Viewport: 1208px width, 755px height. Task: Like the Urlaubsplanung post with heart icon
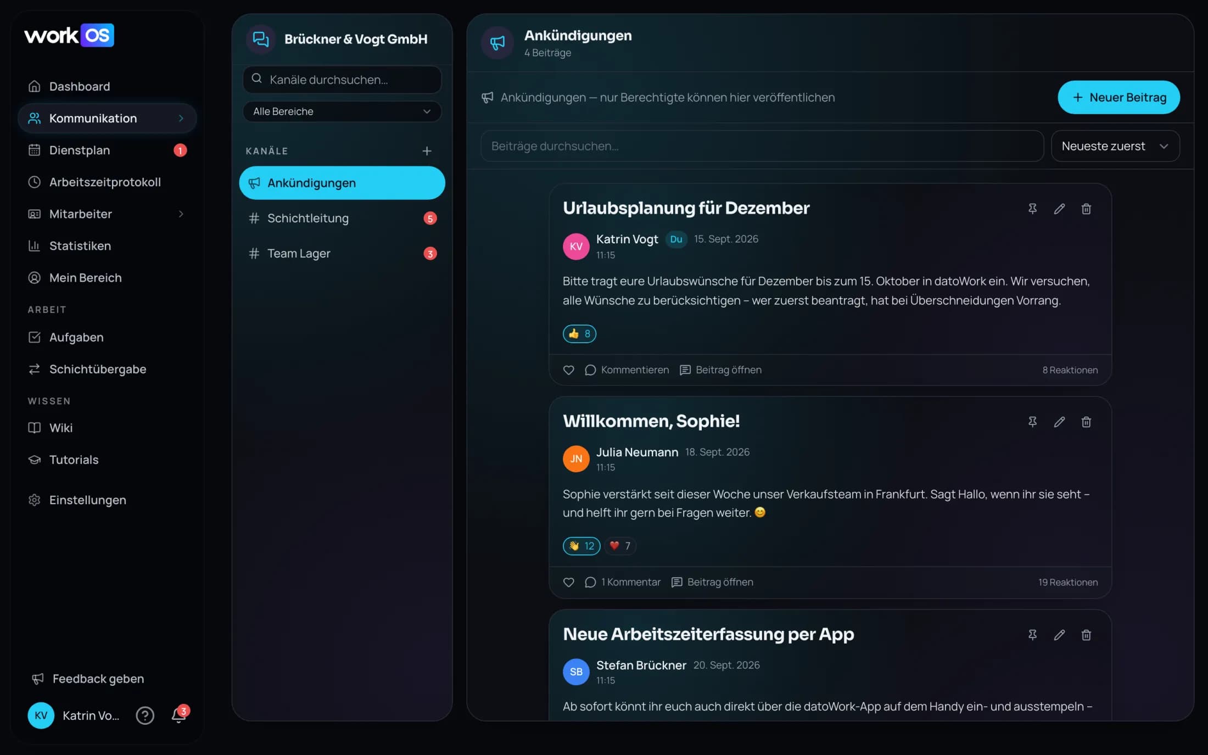[x=569, y=370]
